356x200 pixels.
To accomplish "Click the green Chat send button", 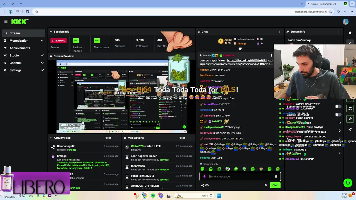I will tap(275, 185).
